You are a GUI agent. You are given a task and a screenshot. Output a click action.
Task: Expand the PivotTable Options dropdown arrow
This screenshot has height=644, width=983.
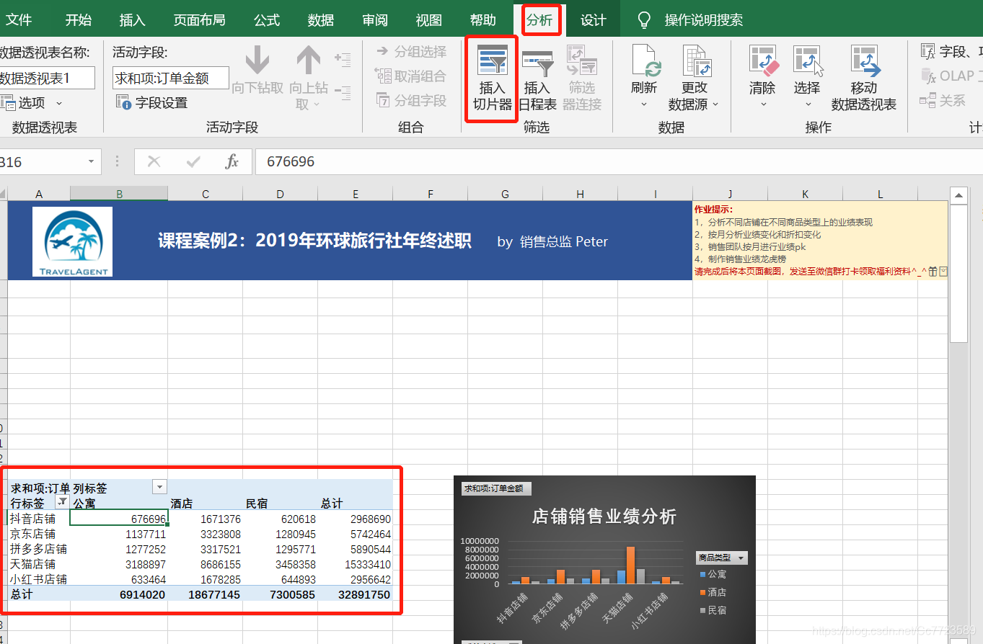pyautogui.click(x=59, y=104)
